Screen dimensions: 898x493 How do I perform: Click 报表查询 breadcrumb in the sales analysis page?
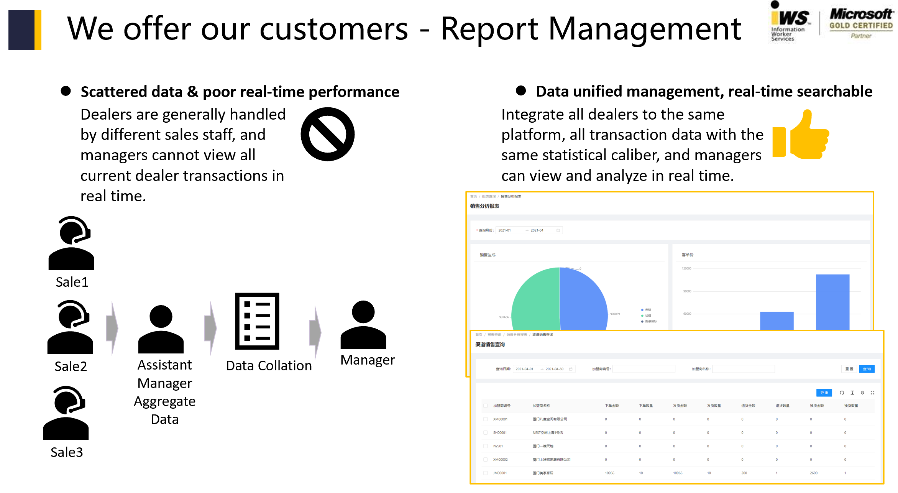[x=489, y=196]
